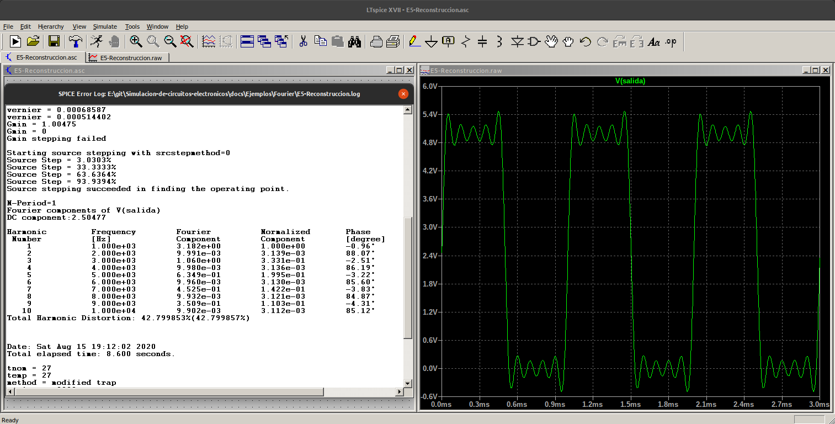This screenshot has width=835, height=424.
Task: Click the error log vertical scrollbar down arrow
Action: point(408,383)
